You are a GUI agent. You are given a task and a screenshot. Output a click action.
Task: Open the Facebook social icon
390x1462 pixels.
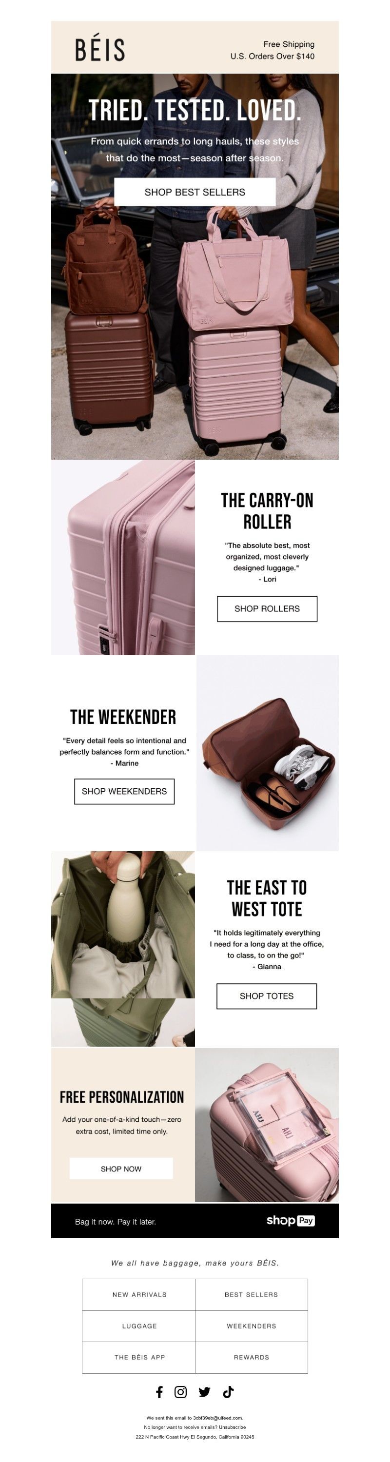[159, 1392]
